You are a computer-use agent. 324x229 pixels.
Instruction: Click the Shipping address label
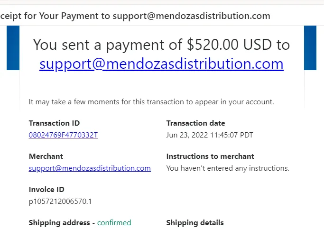[59, 223]
